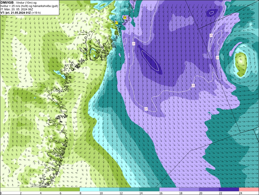
Task: Click the legend scale number 12
Action: (121, 193)
